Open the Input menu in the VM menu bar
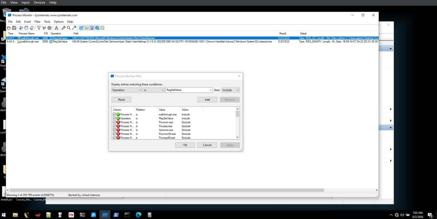This screenshot has width=437, height=219. click(x=25, y=2)
